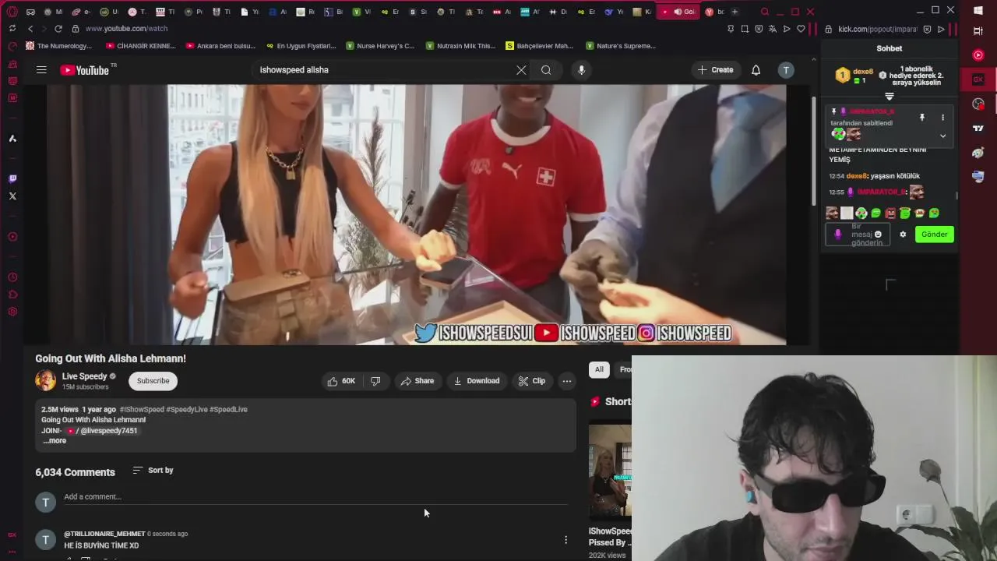Switch to the audio-playing Goi tab
Screen dimensions: 997x561
678,12
